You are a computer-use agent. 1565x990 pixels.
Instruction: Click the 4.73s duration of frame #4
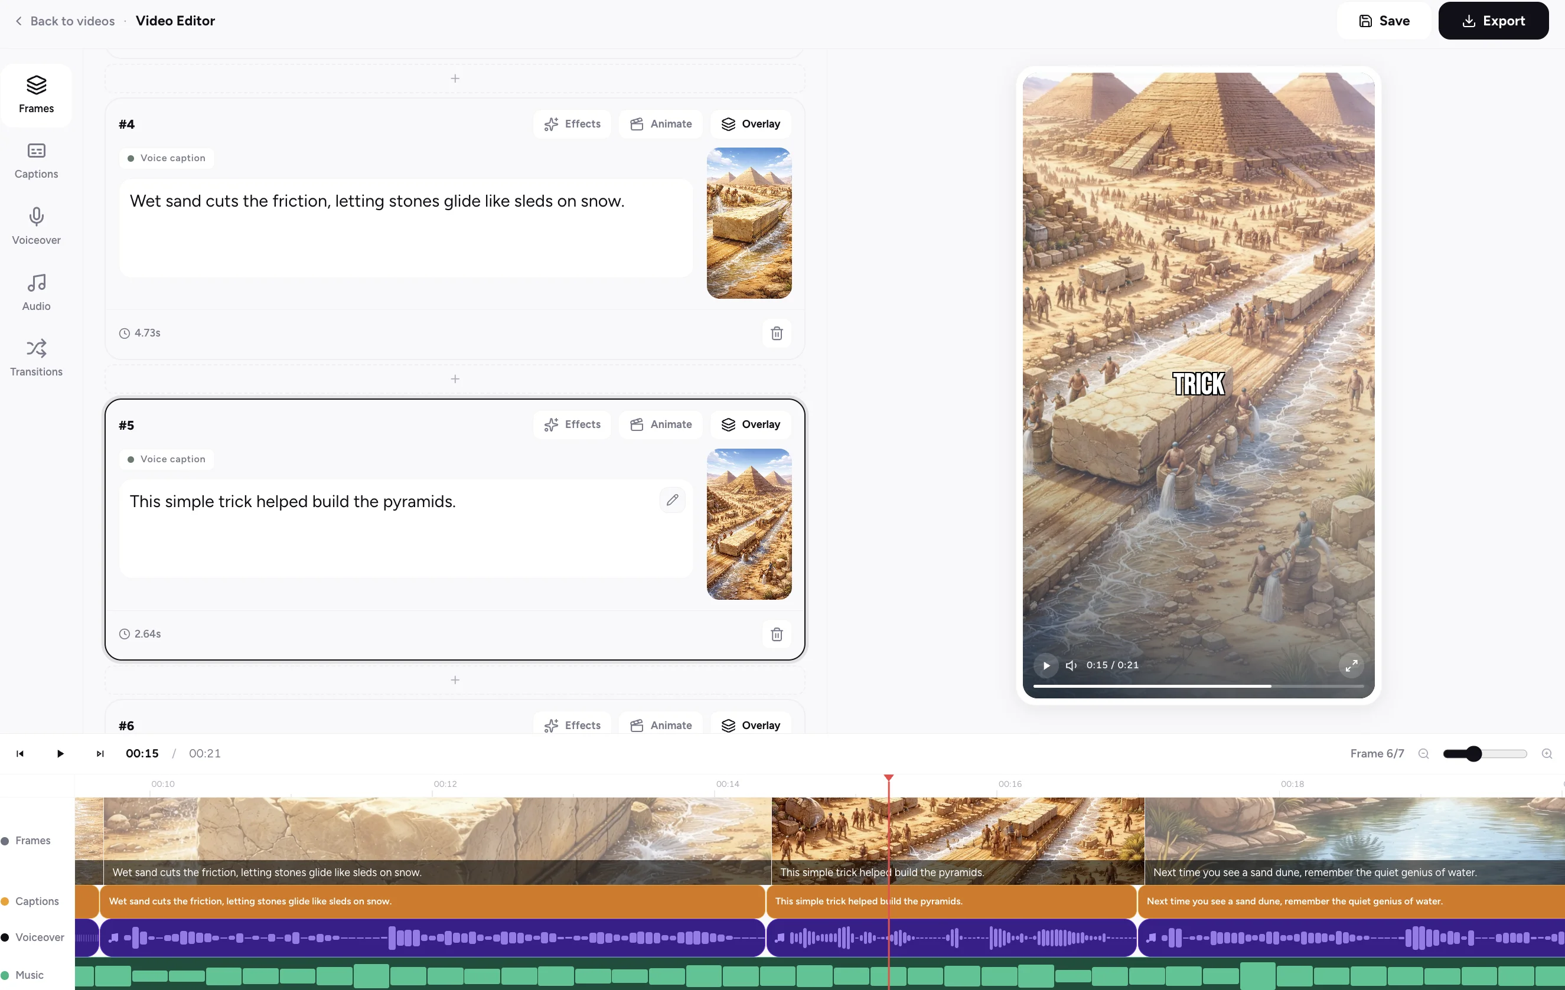pyautogui.click(x=140, y=334)
